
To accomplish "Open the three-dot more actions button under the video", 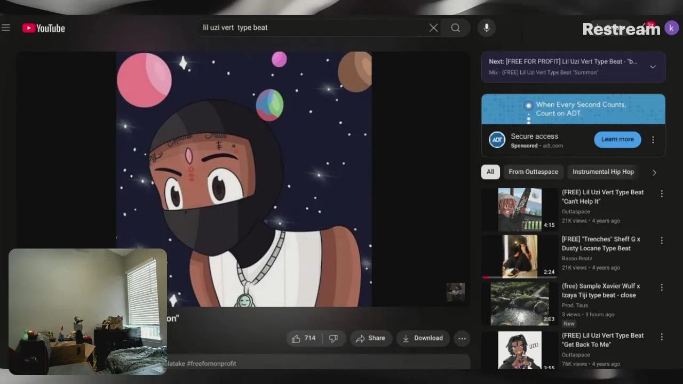I will tap(462, 338).
